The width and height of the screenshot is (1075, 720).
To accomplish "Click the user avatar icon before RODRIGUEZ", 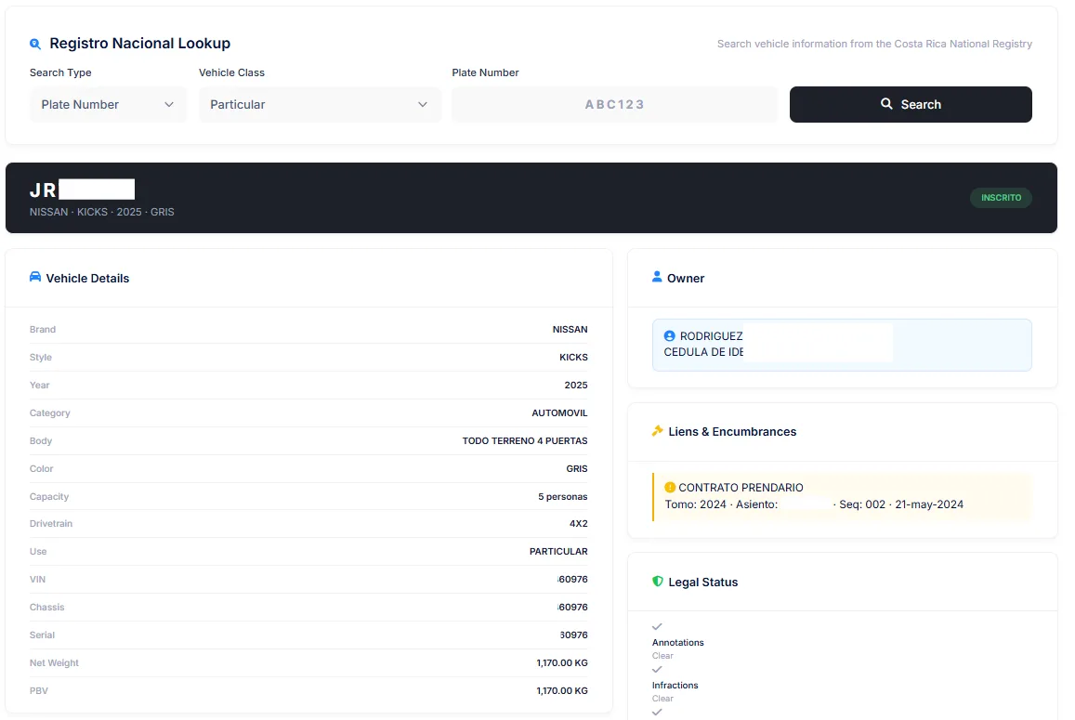I will click(670, 336).
